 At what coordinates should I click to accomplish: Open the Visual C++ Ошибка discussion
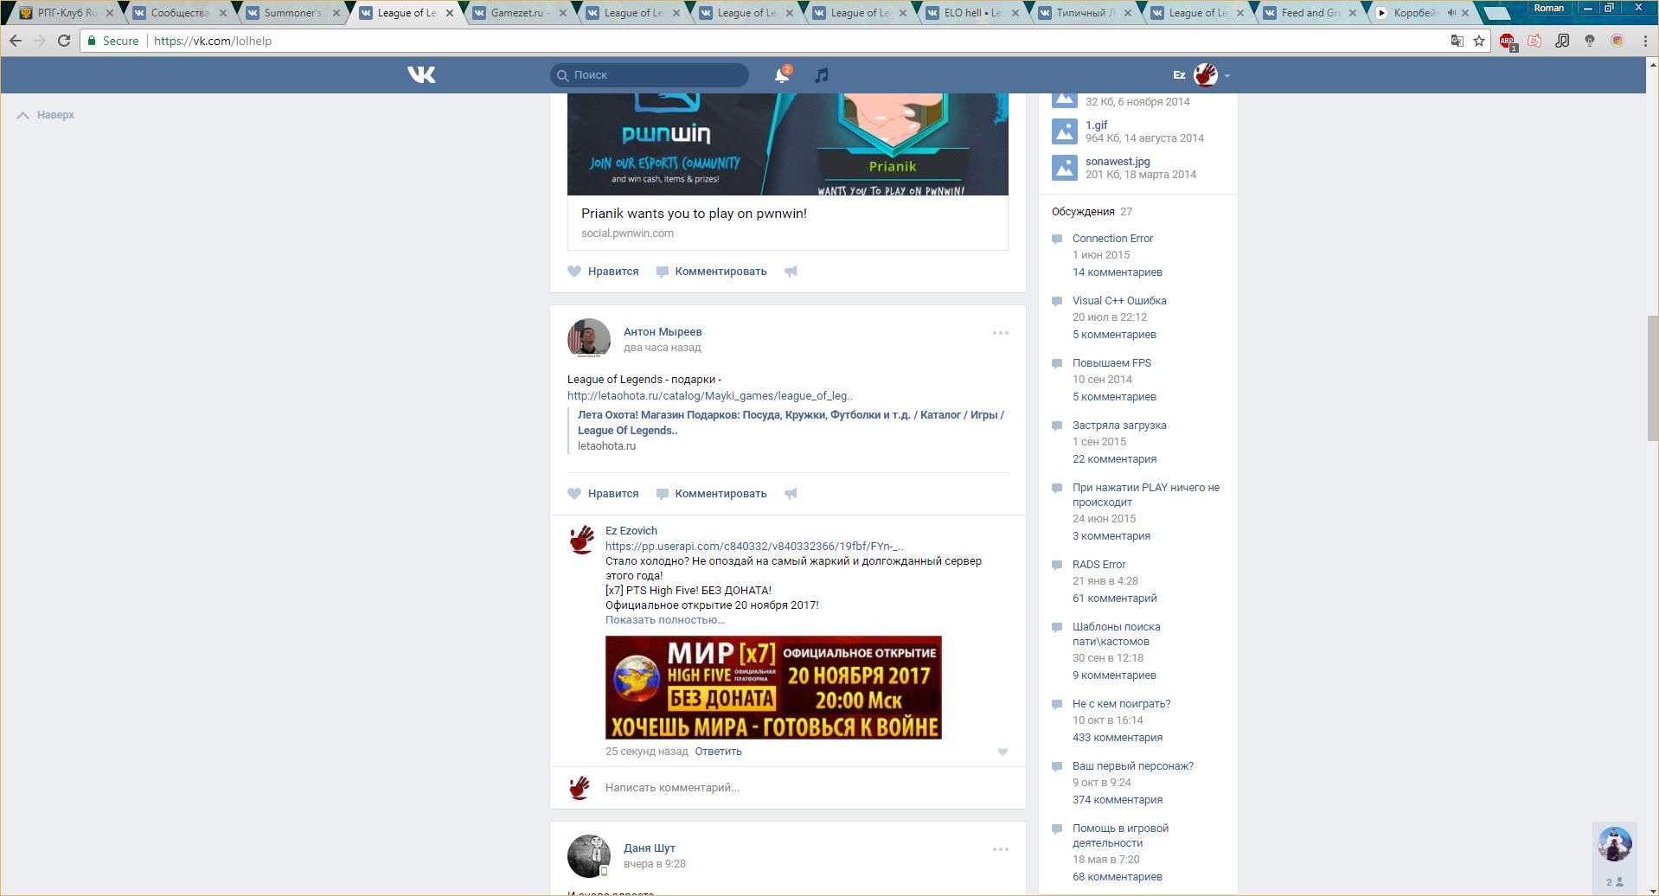(1119, 301)
